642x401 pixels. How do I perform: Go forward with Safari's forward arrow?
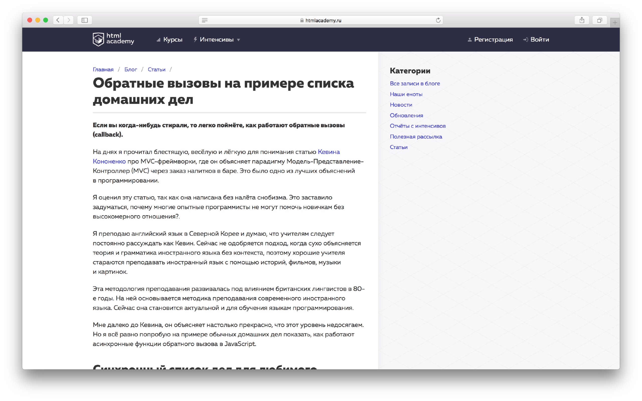pyautogui.click(x=69, y=20)
